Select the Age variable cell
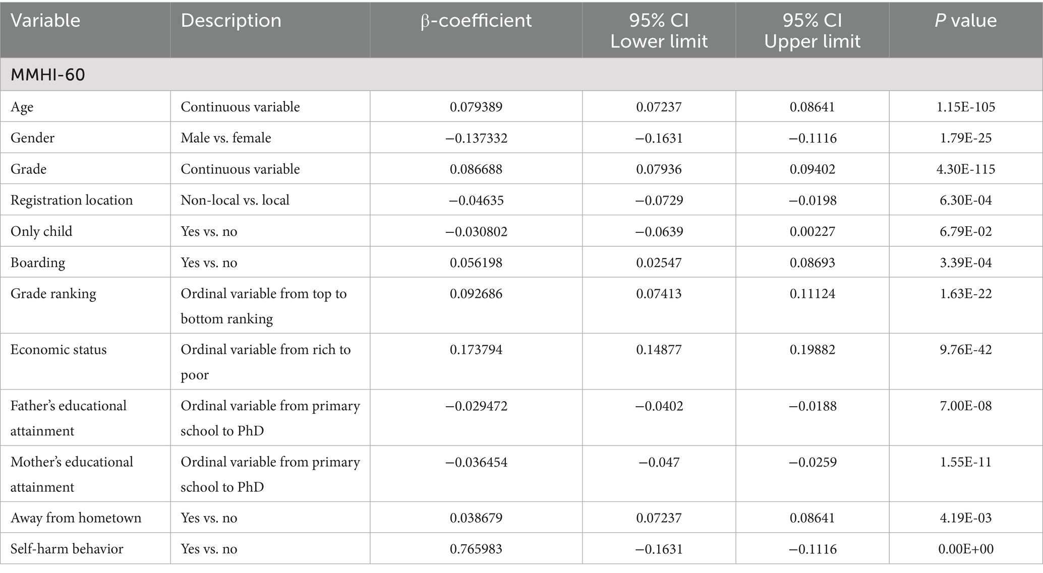 22,107
